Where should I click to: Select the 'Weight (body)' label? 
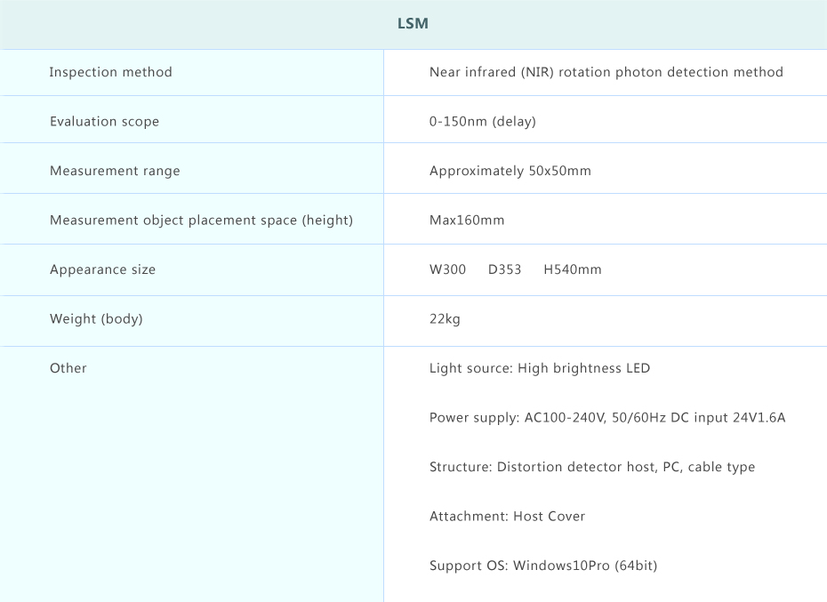pos(97,318)
